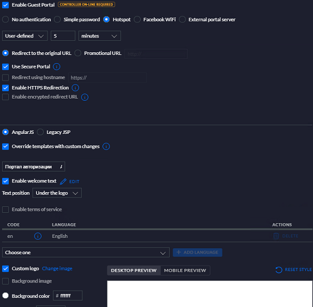Click the Background color white swatch
This screenshot has height=307, width=313.
5,296
